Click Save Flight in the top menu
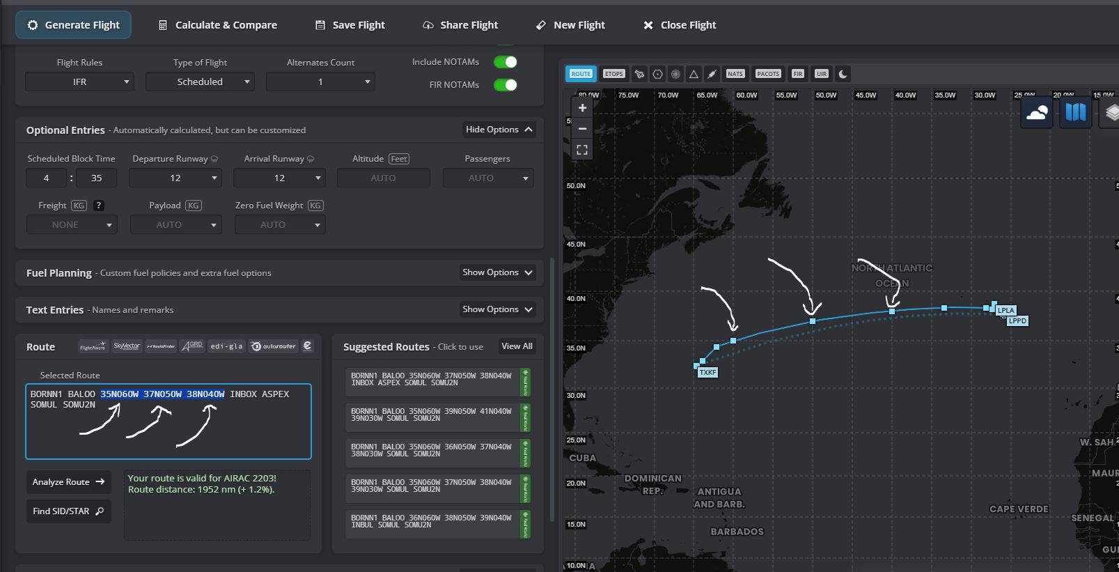The width and height of the screenshot is (1119, 572). tap(350, 25)
